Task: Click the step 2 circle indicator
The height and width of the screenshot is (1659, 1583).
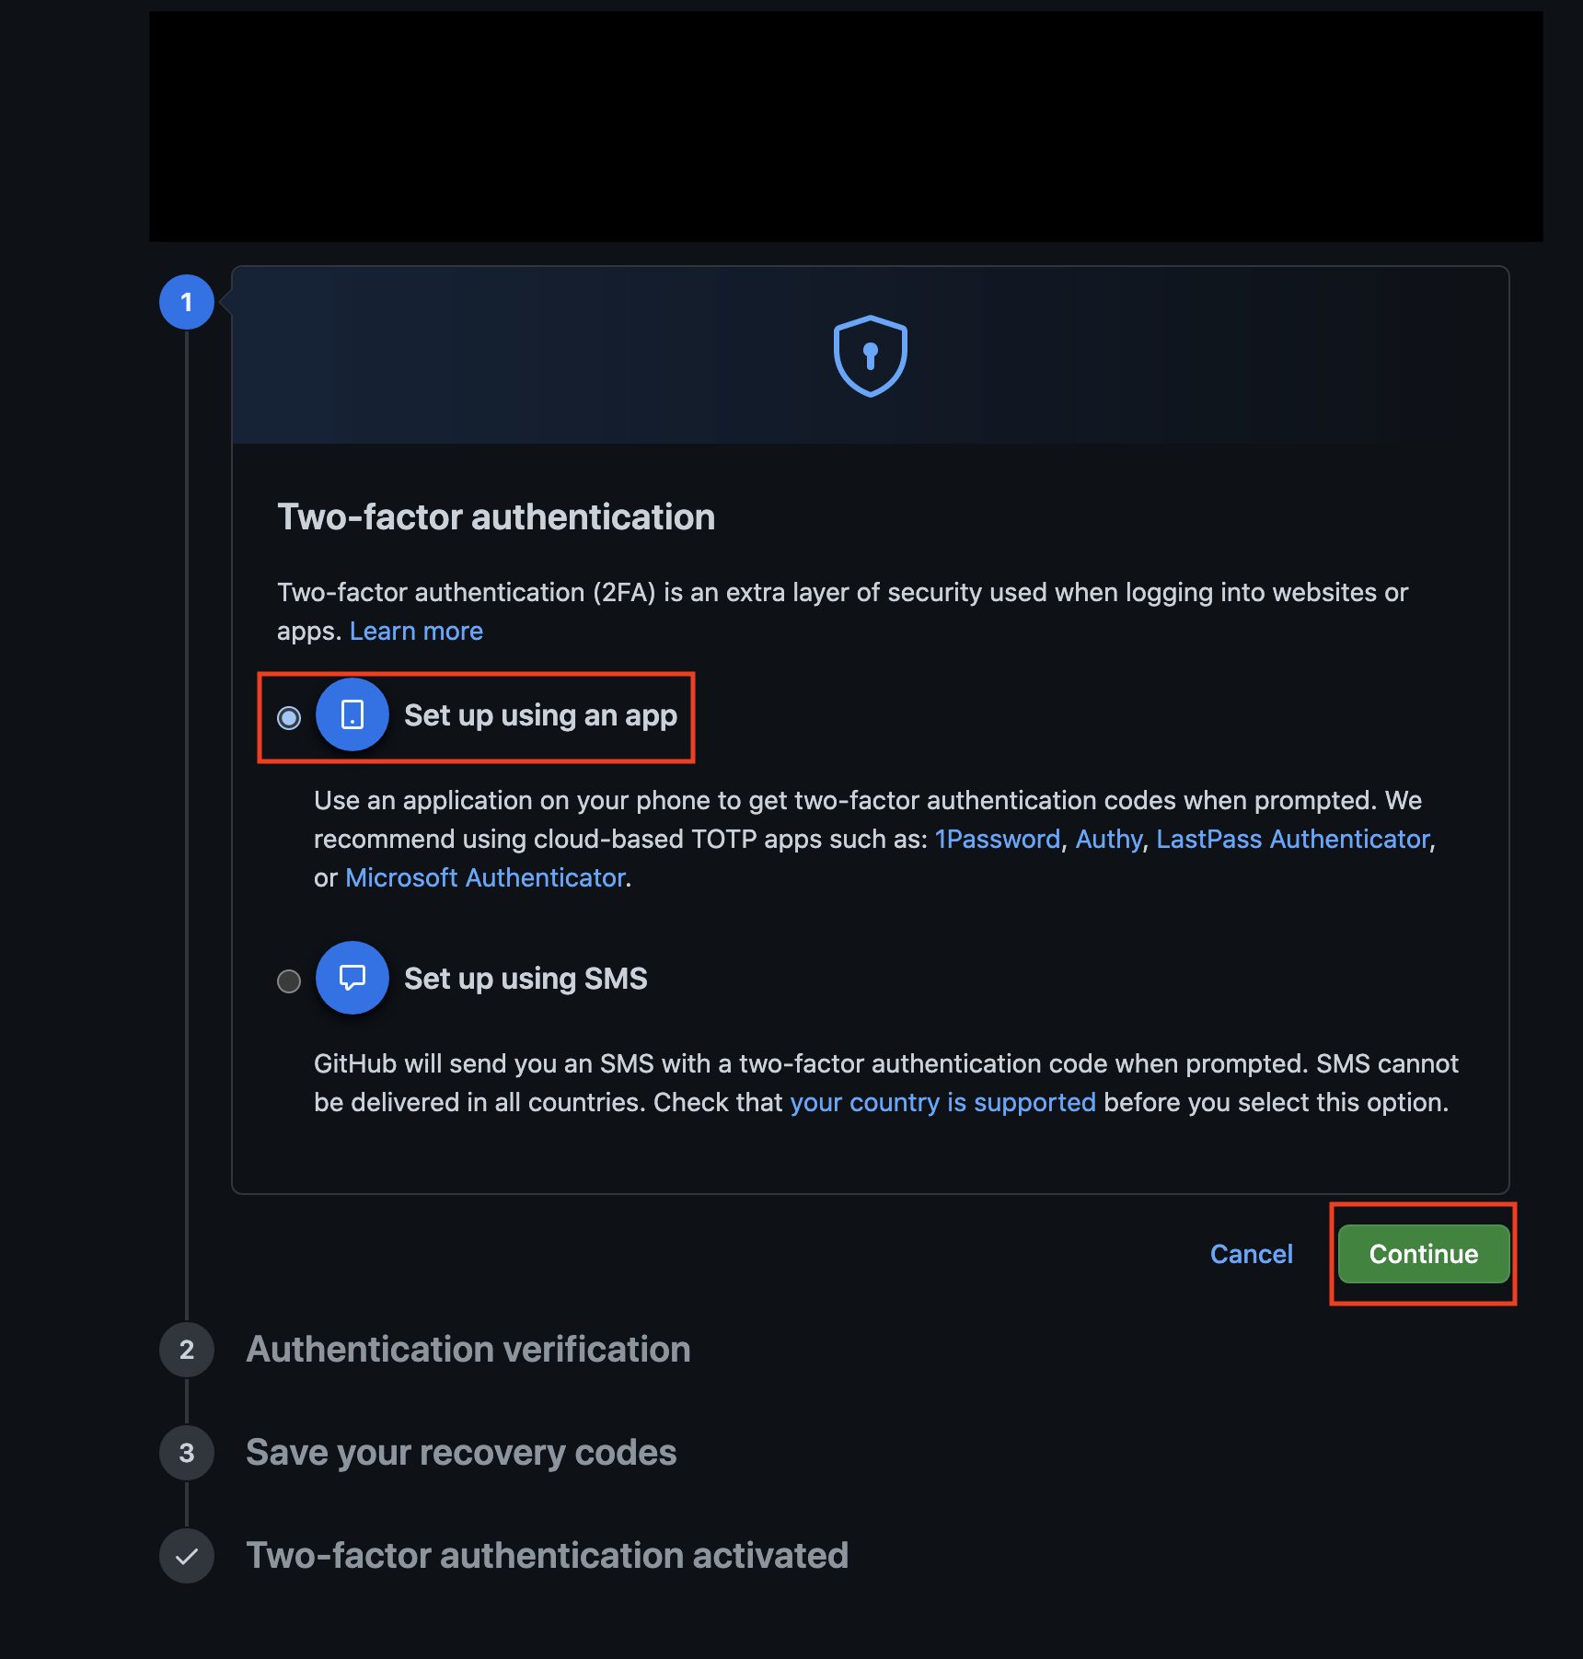Action: [186, 1350]
